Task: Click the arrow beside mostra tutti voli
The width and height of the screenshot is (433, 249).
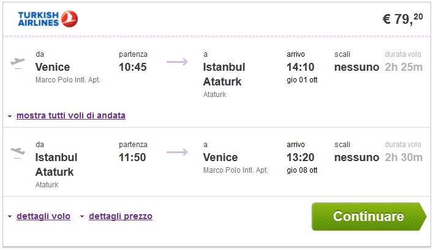Action: [x=10, y=116]
